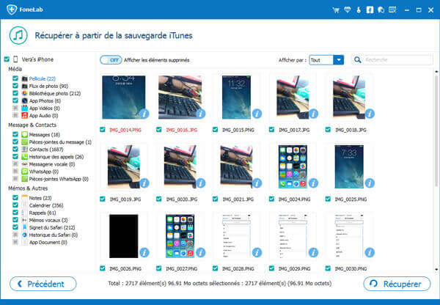The width and height of the screenshot is (440, 305).
Task: Select Messagerie vocale (0) entry
Action: click(x=52, y=164)
